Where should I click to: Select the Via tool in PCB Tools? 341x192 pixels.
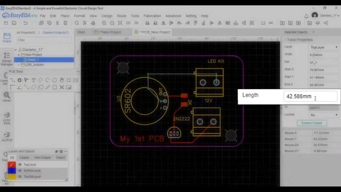[26, 81]
